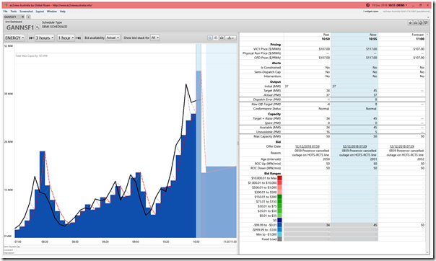Open the chart export dropdown icon
Viewport: 436px width, 261px height.
point(230,37)
